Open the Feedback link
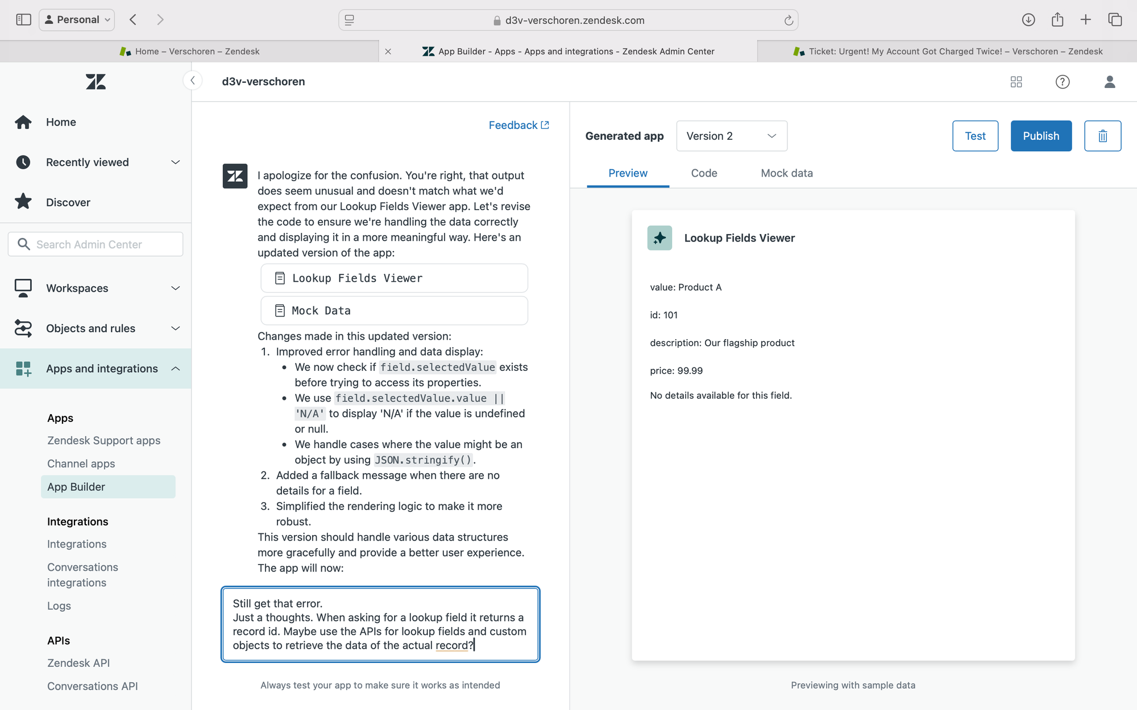1137x710 pixels. 518,125
